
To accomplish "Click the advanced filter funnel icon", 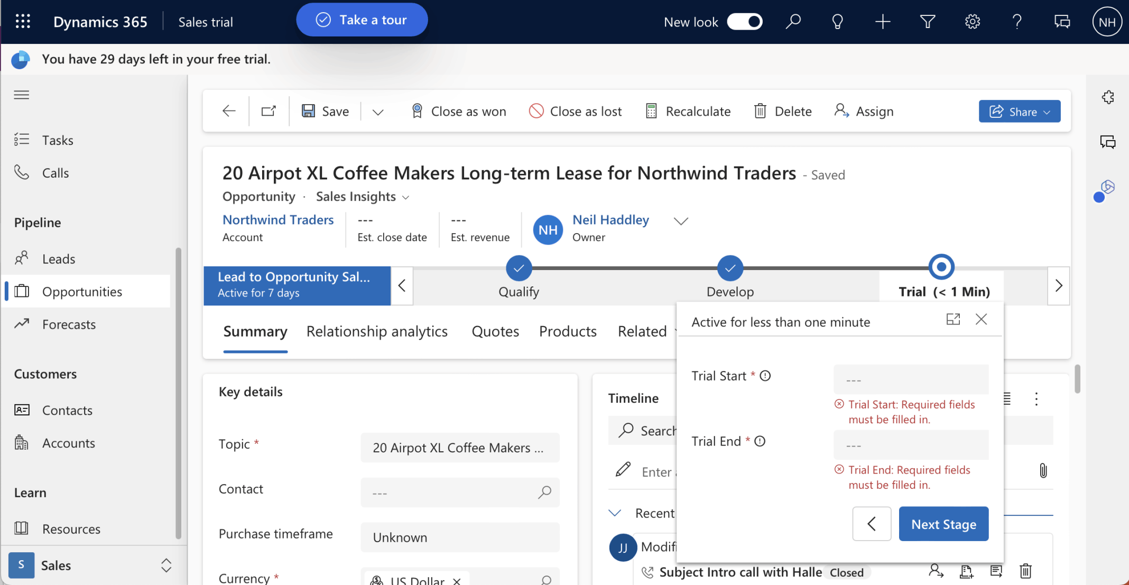I will click(x=927, y=22).
